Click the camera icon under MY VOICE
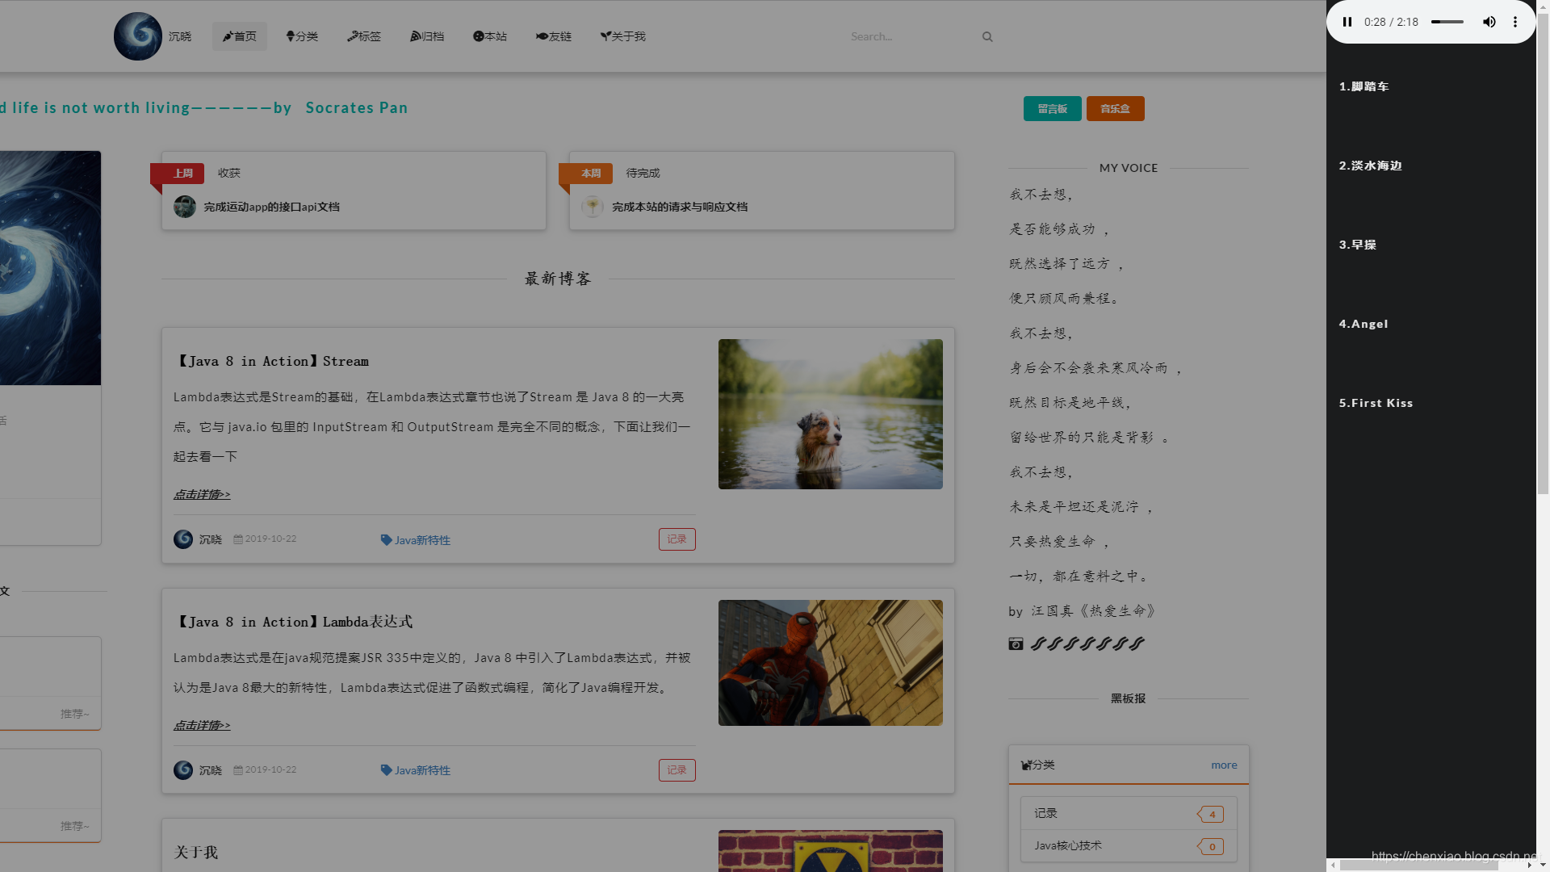 [x=1016, y=644]
